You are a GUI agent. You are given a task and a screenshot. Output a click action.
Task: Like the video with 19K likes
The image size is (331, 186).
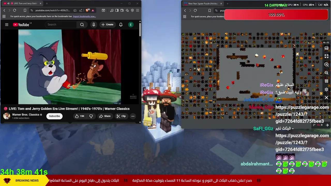[x=79, y=116]
